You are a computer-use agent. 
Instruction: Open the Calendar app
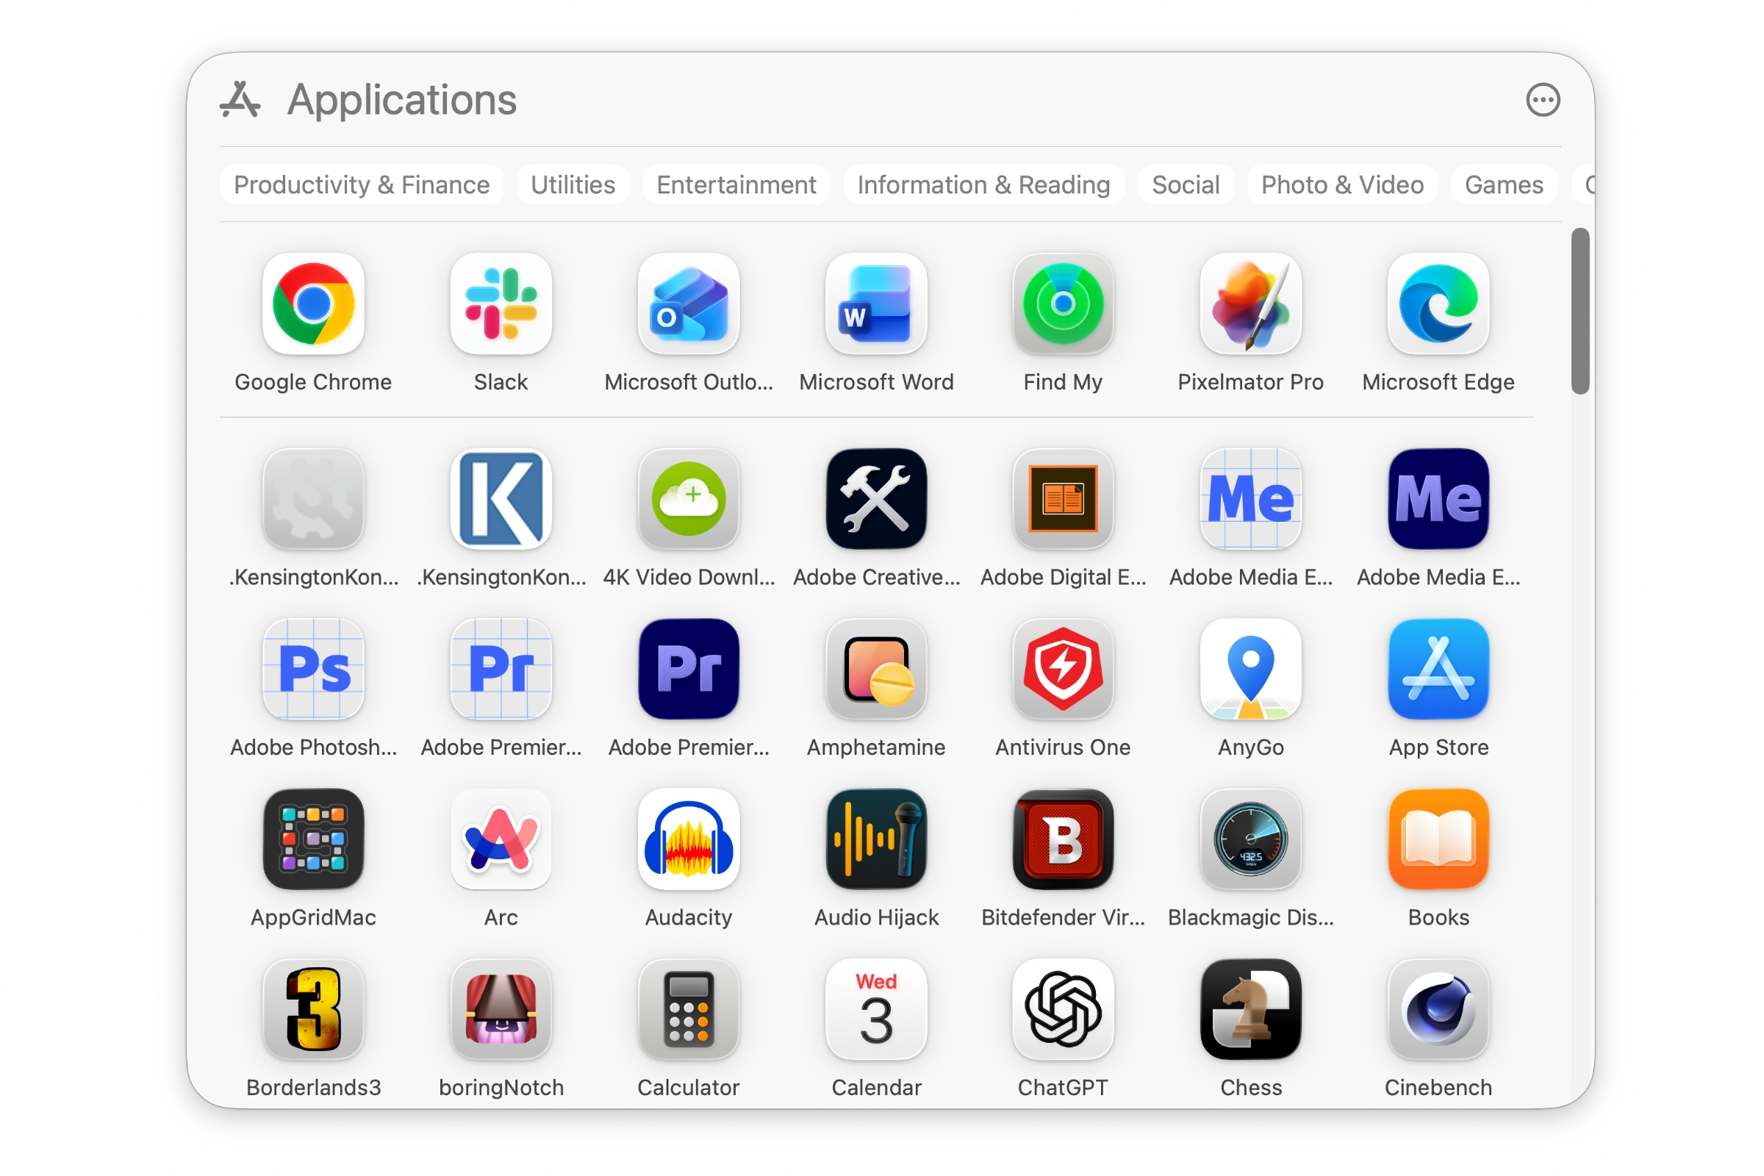point(876,1009)
